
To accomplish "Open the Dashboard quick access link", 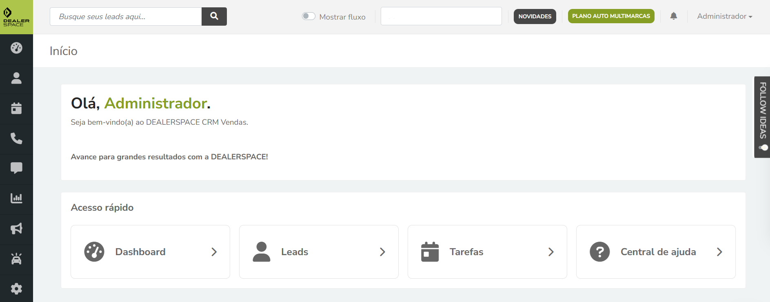I will tap(150, 252).
